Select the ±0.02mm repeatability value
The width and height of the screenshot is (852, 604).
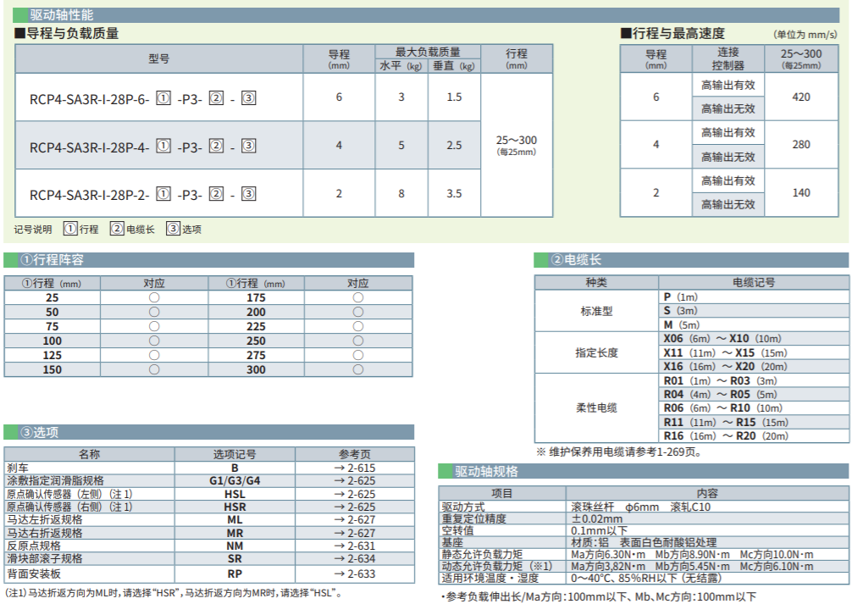pyautogui.click(x=596, y=518)
